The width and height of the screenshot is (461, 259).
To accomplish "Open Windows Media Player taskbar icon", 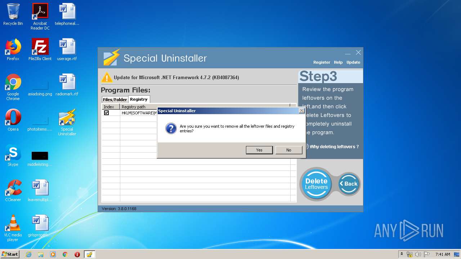I will point(53,254).
